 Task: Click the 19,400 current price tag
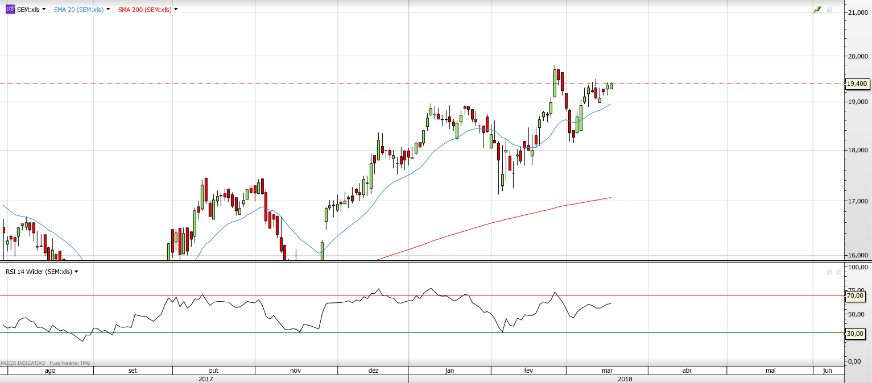pyautogui.click(x=857, y=84)
